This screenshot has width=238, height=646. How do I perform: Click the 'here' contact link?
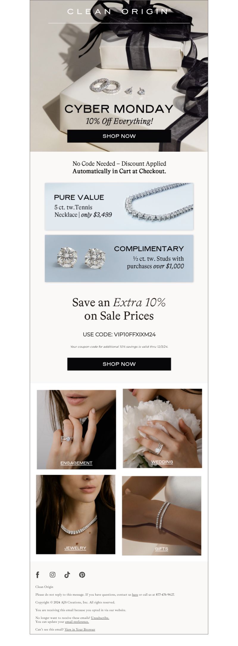[x=135, y=594]
